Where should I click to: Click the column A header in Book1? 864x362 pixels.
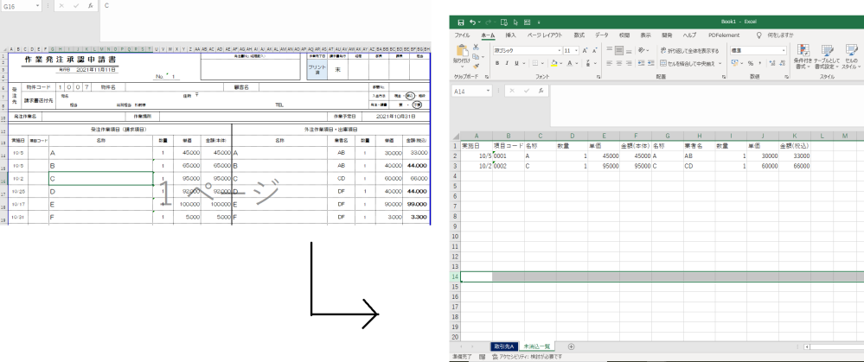pyautogui.click(x=476, y=136)
